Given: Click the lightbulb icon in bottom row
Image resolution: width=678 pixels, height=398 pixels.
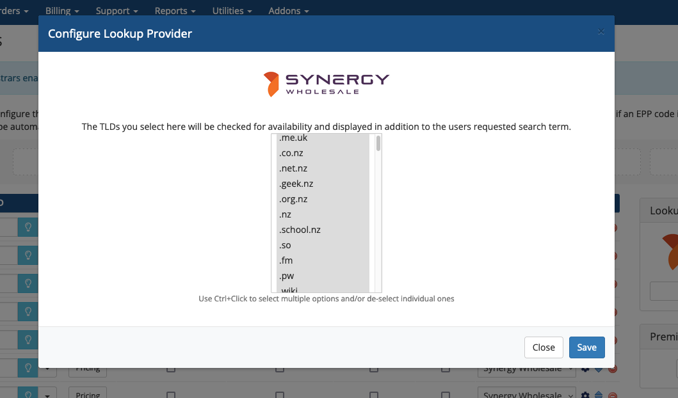Looking at the screenshot, I should click(x=28, y=394).
